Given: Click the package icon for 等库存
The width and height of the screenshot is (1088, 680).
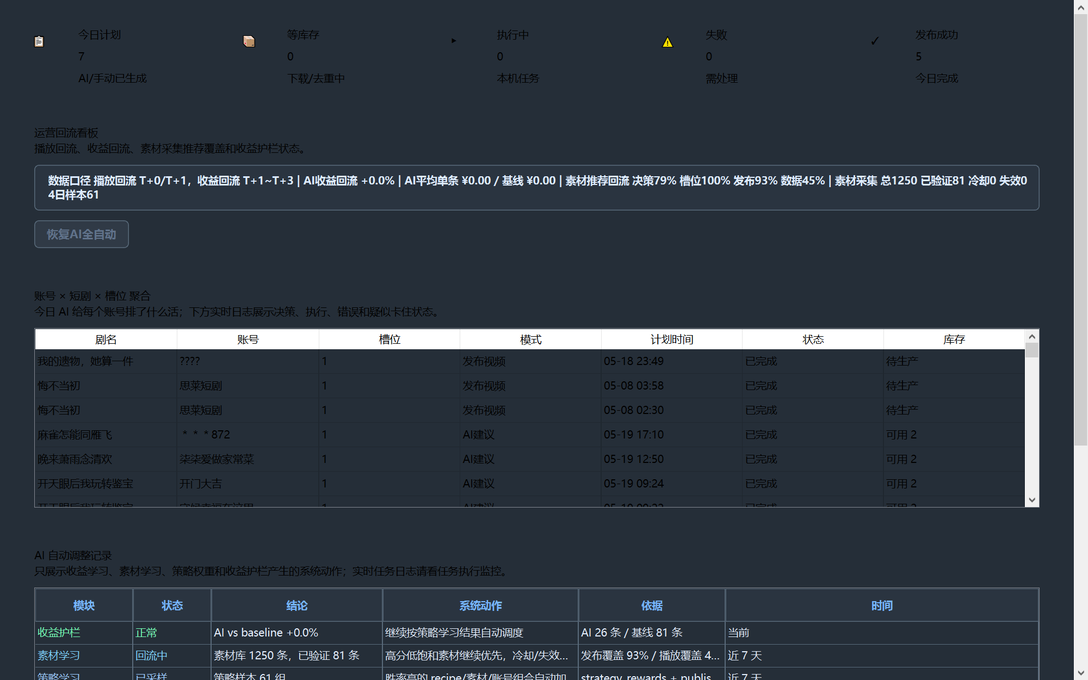Looking at the screenshot, I should click(x=249, y=41).
